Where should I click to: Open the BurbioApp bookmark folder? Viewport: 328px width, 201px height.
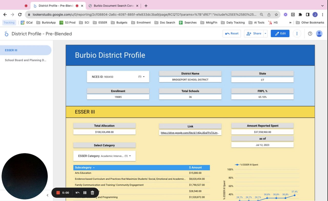[46, 23]
